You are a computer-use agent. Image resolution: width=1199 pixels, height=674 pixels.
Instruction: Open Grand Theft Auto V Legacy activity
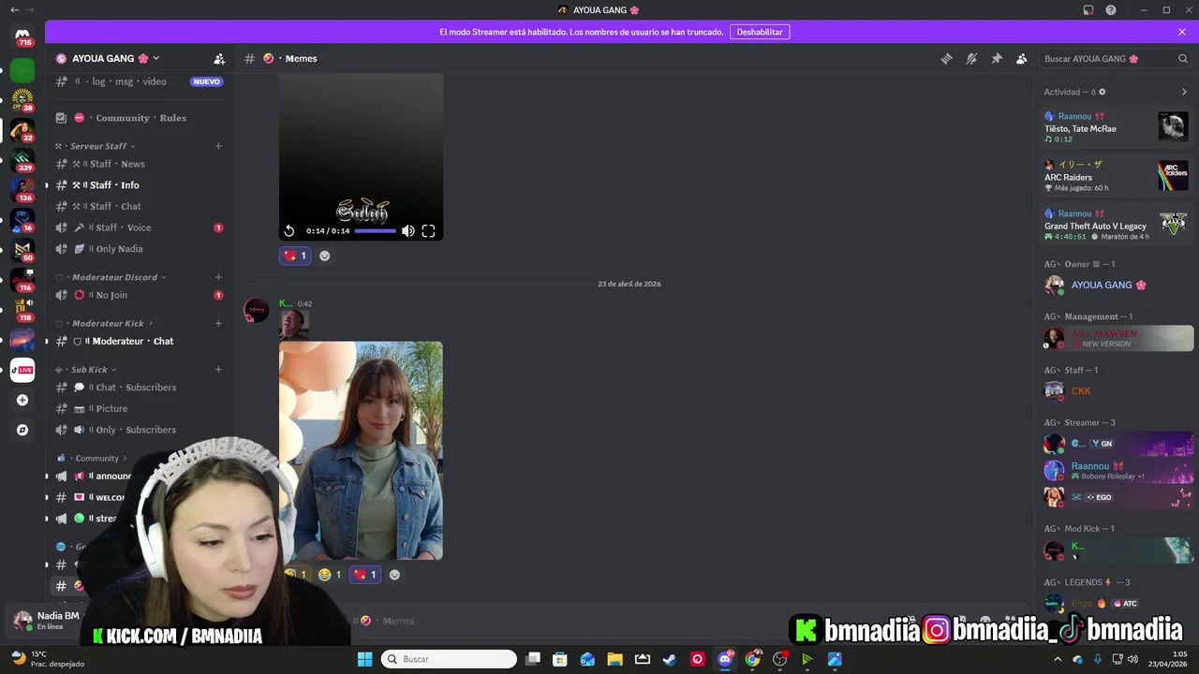1116,225
